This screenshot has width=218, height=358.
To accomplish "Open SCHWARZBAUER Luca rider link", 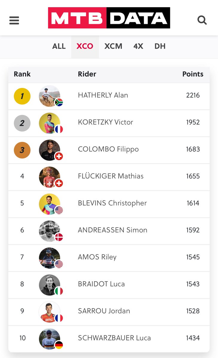I will point(114,338).
